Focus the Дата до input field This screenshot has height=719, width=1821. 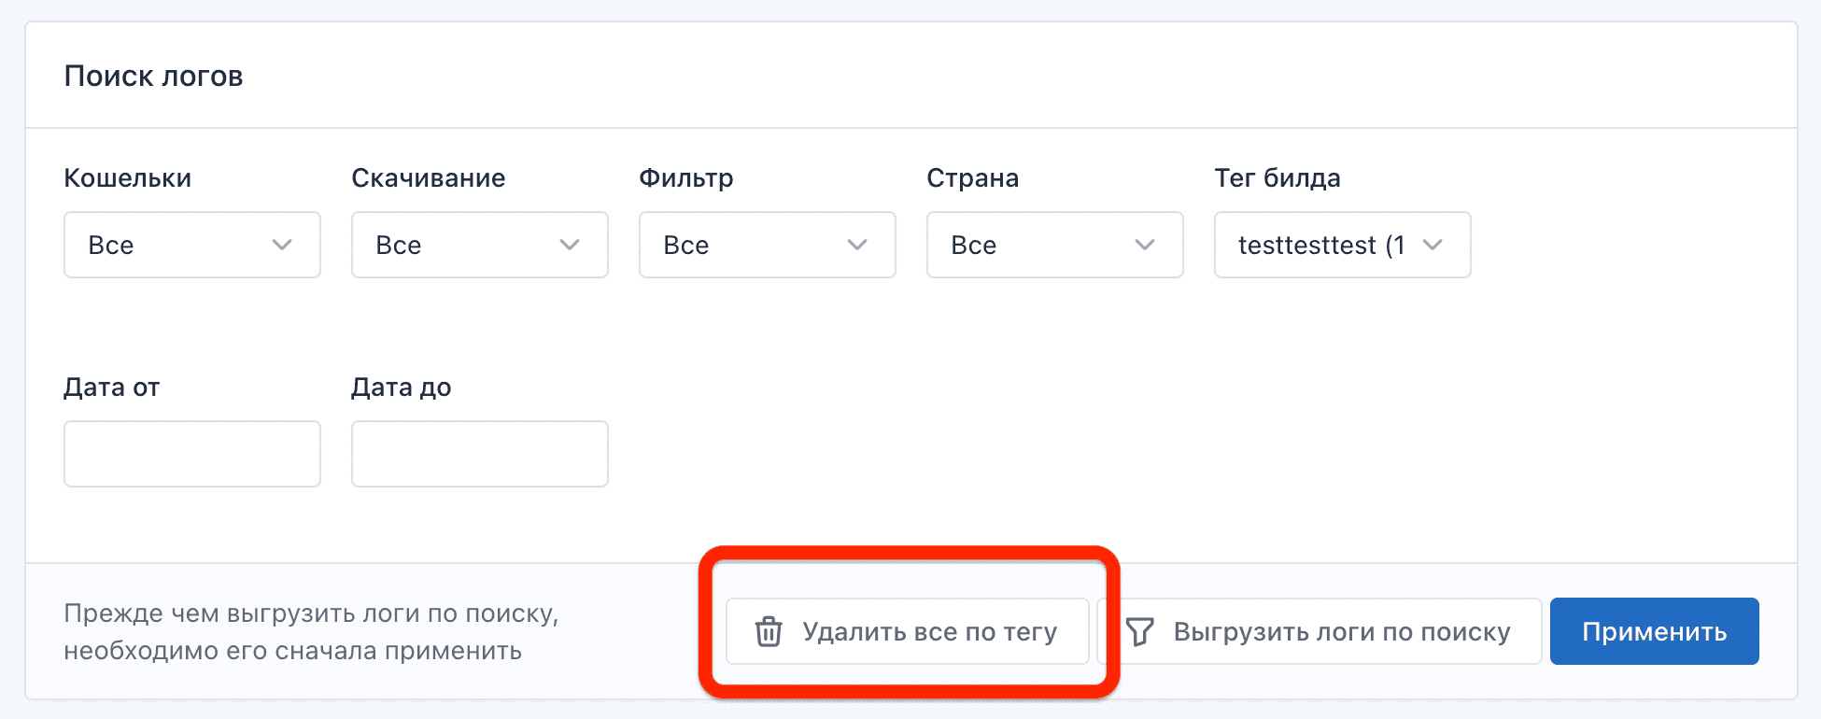coord(480,454)
